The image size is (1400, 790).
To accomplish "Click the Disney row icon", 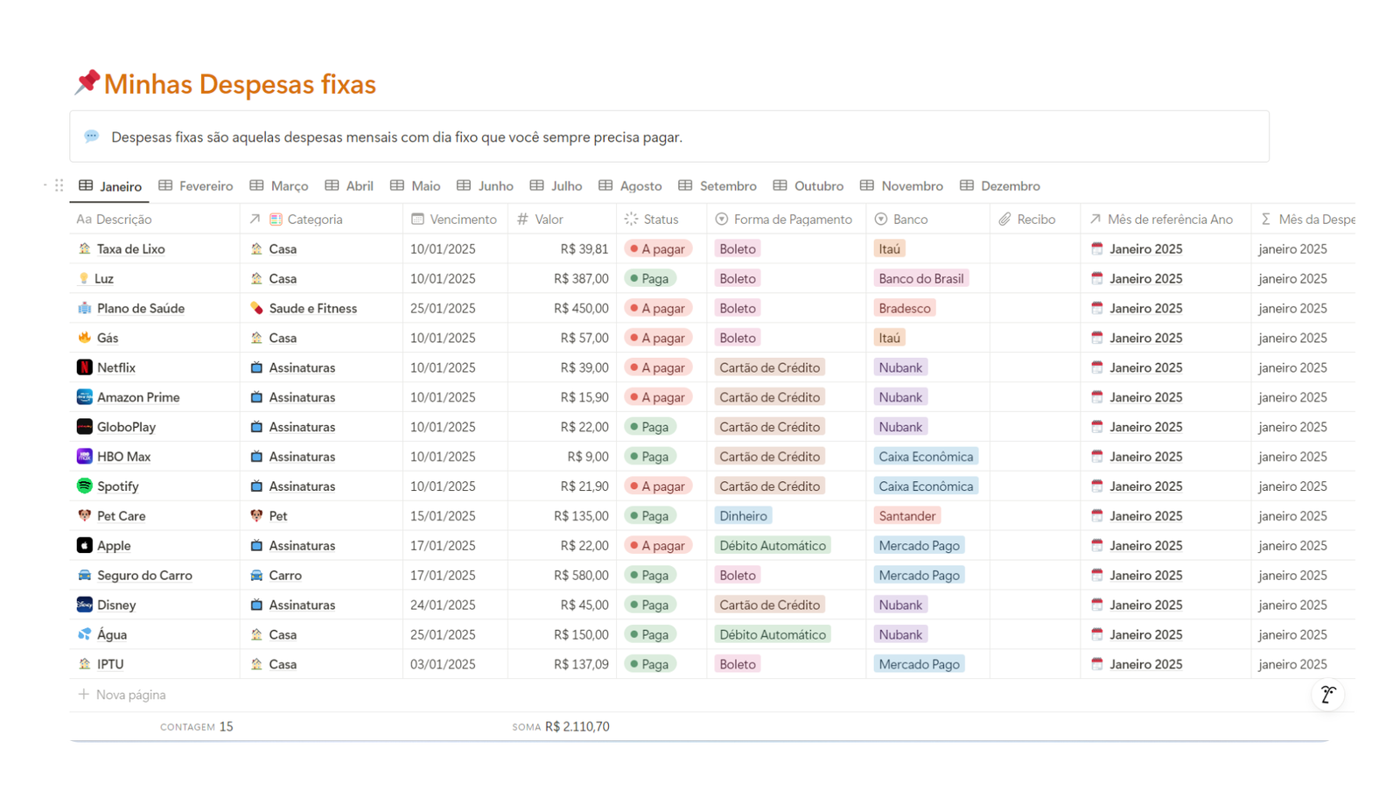I will [x=85, y=605].
